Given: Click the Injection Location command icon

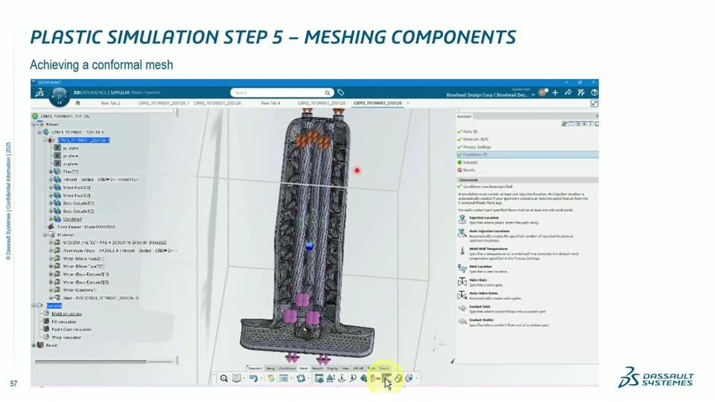Looking at the screenshot, I should coord(462,220).
